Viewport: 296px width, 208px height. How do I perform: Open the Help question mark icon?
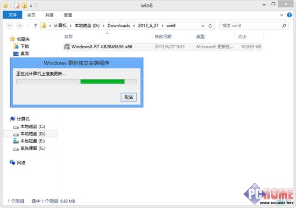pyautogui.click(x=289, y=15)
